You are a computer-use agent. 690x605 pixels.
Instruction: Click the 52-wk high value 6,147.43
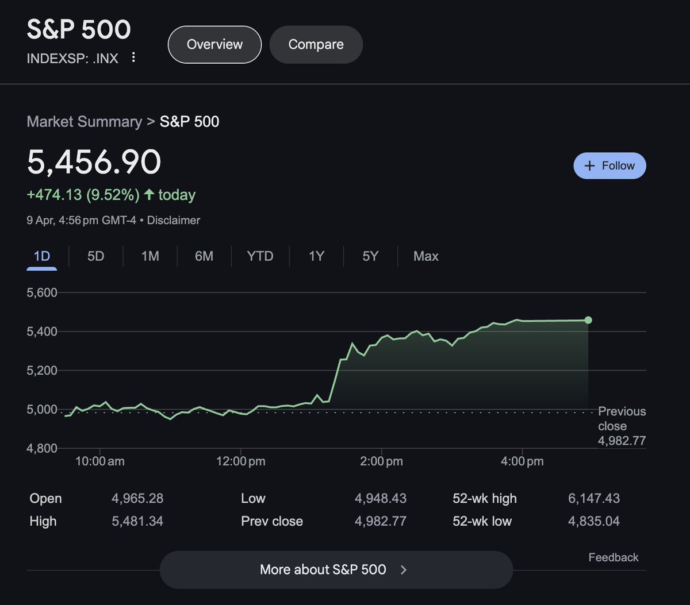594,499
